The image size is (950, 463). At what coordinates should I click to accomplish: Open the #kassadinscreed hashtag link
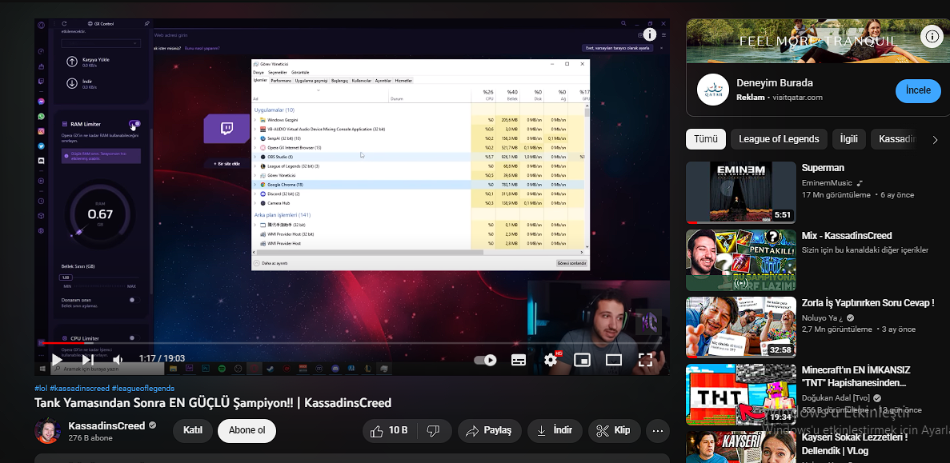tap(79, 388)
